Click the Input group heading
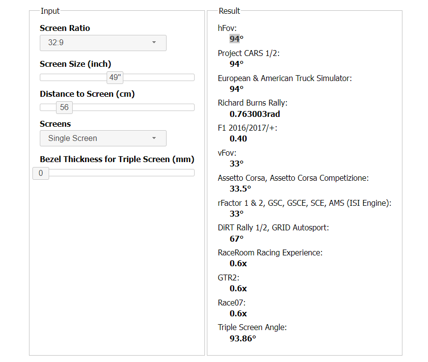 (x=50, y=11)
